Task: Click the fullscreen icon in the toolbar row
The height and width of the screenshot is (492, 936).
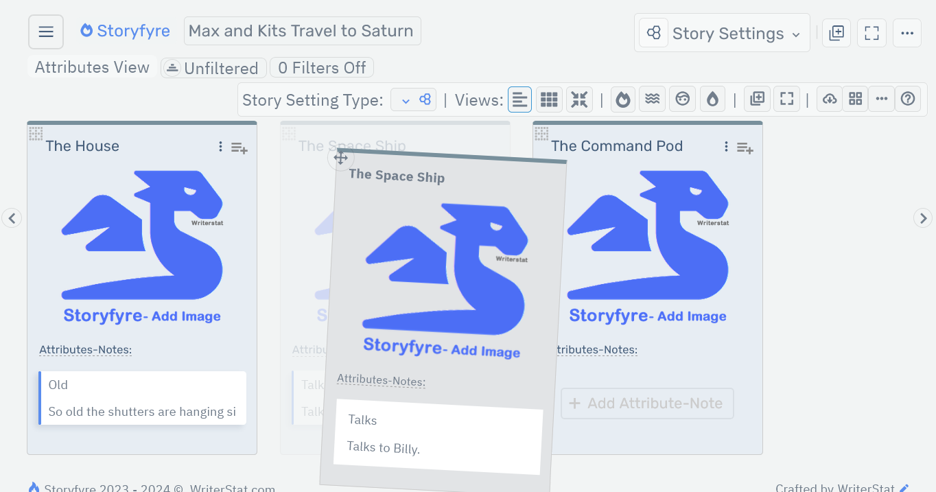Action: (x=786, y=99)
